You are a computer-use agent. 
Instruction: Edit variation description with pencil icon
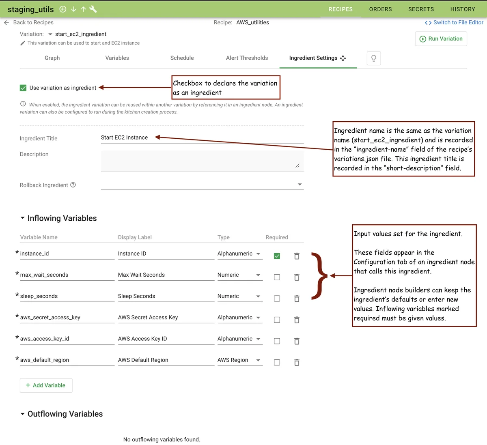23,43
